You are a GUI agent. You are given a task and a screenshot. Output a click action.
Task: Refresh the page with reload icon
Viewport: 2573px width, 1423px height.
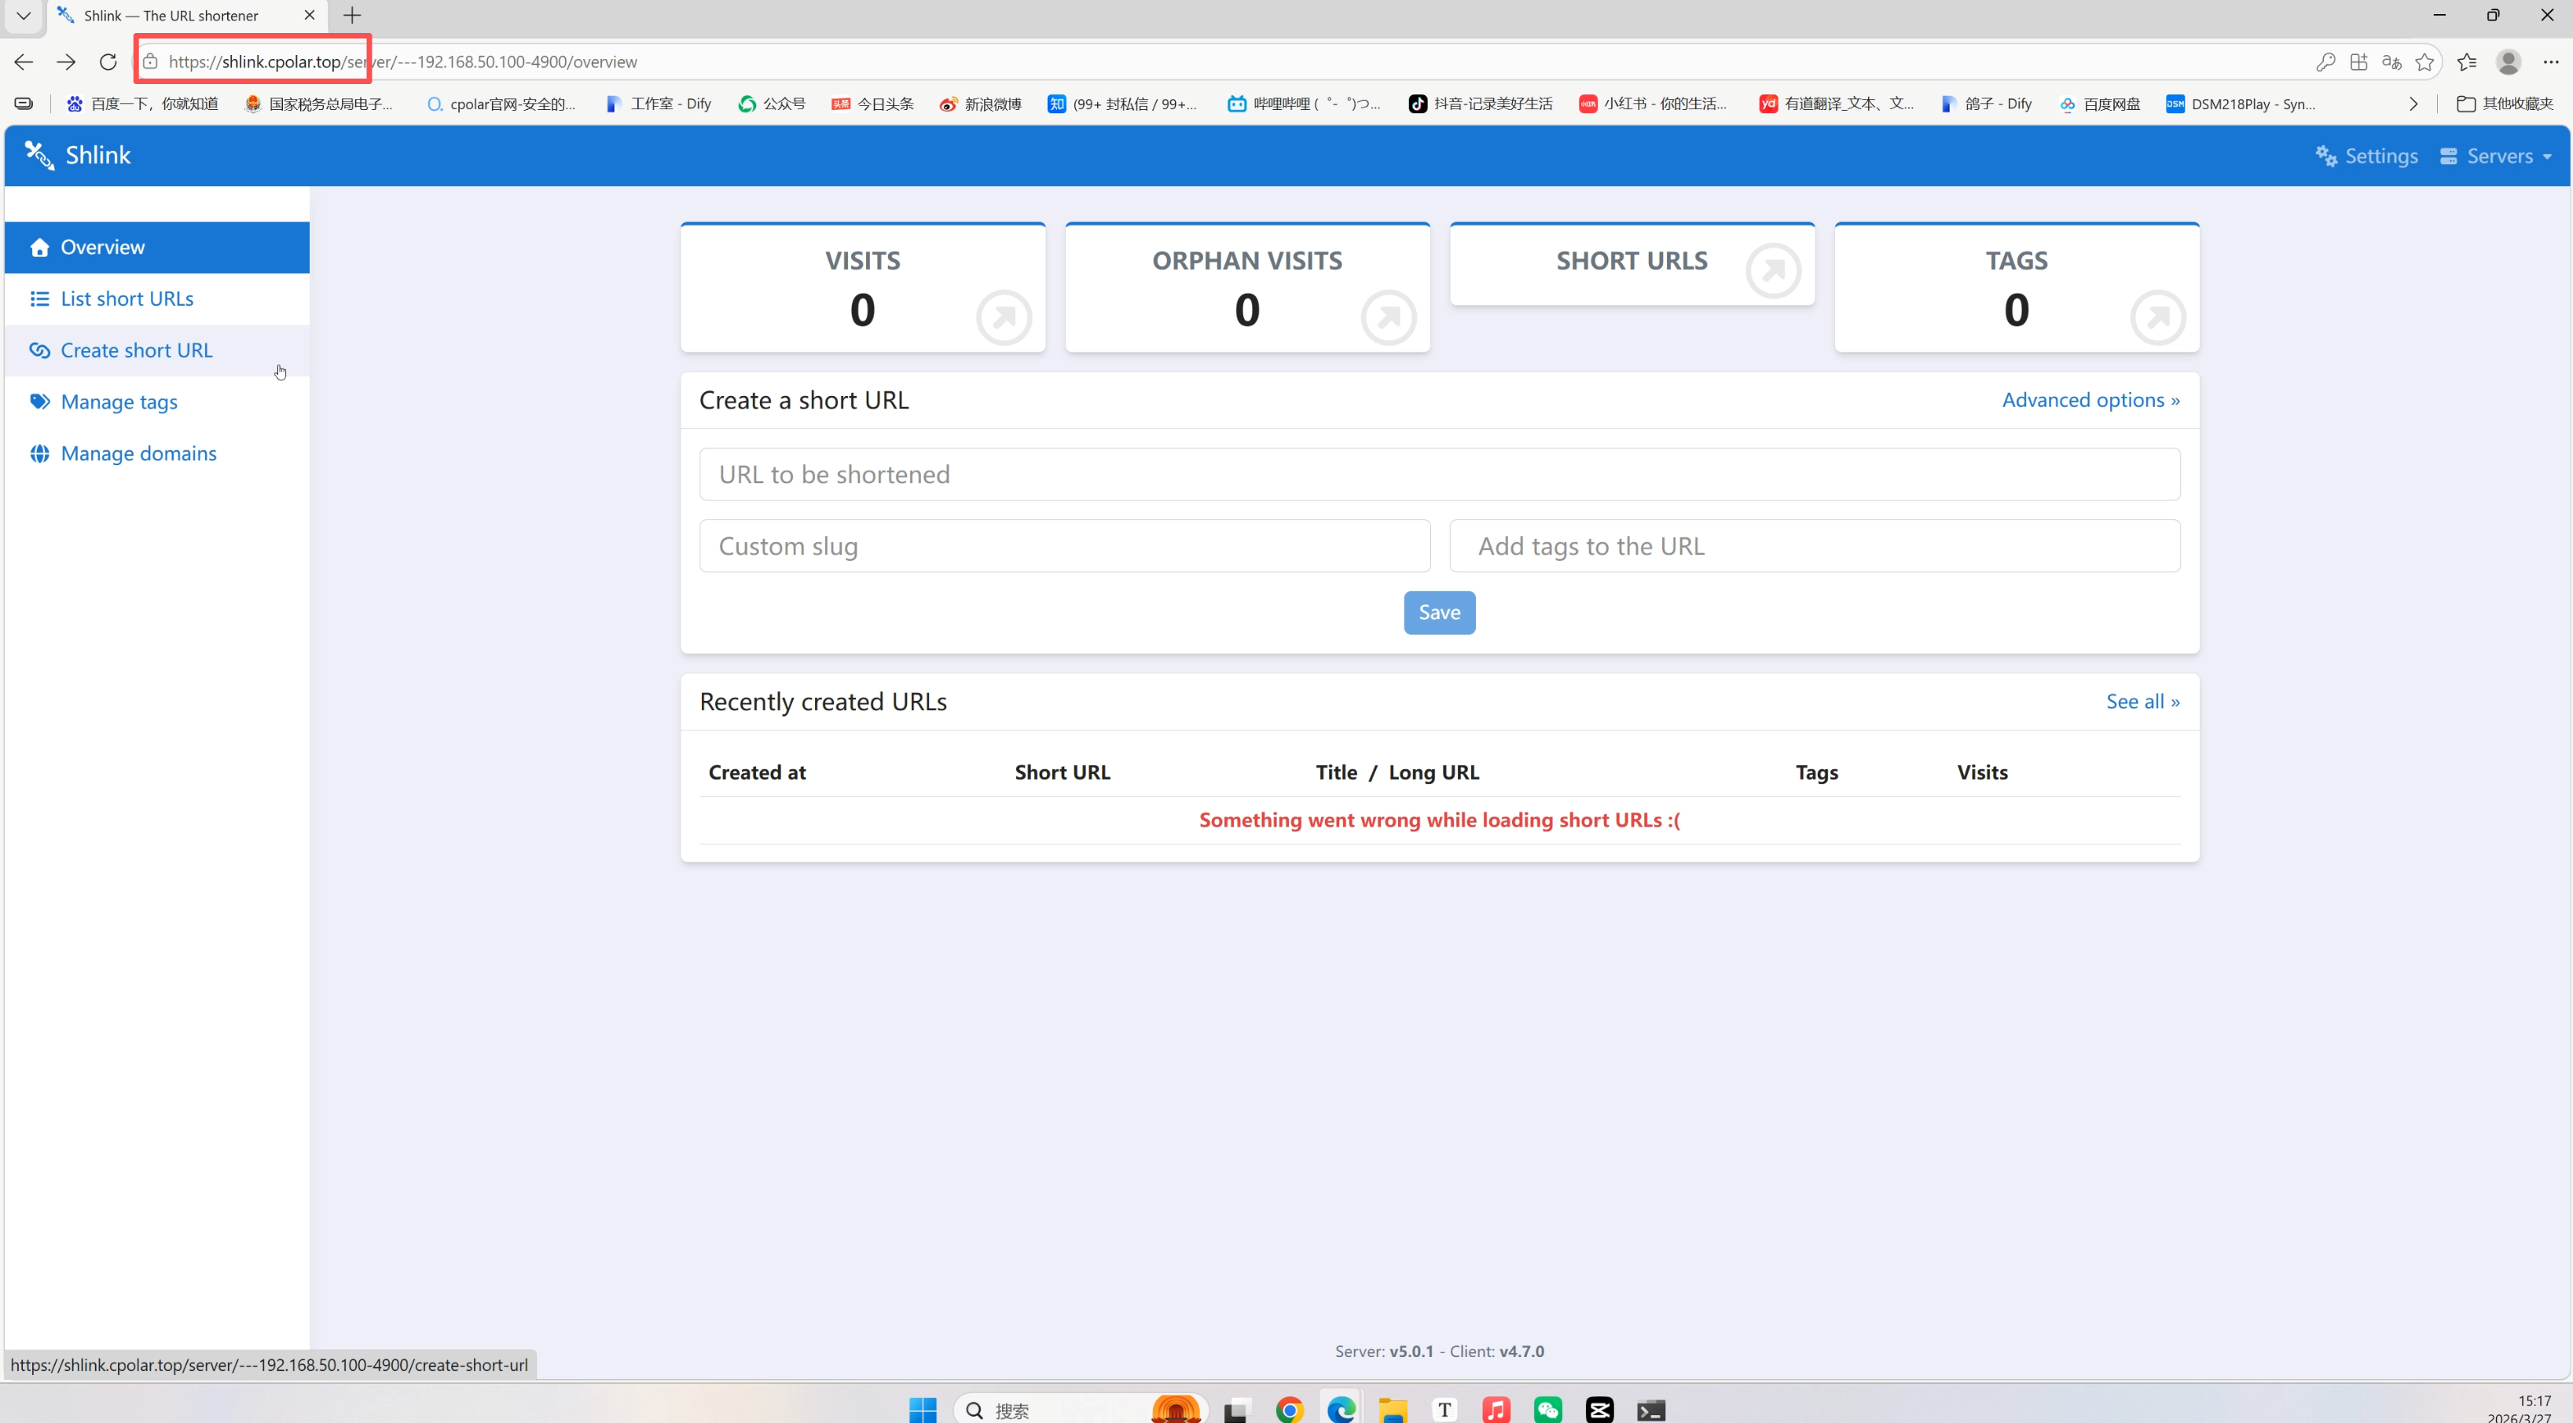click(x=108, y=62)
